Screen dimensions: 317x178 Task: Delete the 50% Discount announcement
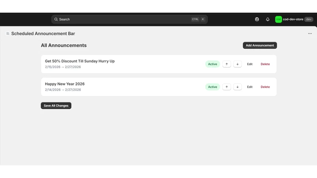click(265, 64)
